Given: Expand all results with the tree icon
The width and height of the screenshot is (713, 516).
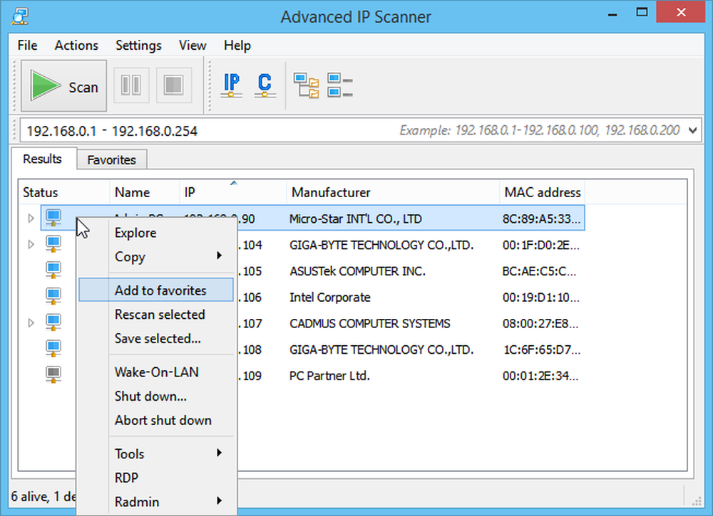Looking at the screenshot, I should pos(306,85).
